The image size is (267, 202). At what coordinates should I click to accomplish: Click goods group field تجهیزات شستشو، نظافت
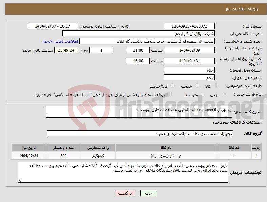click(x=140, y=133)
